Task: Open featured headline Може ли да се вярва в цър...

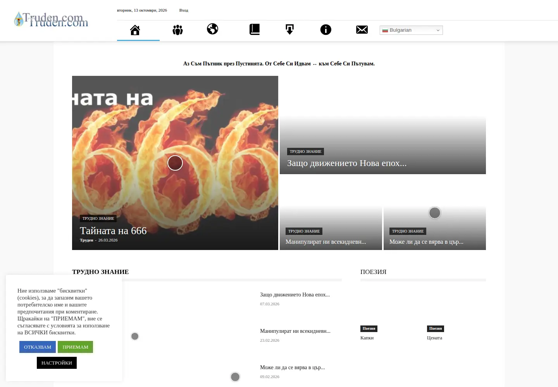Action: tap(426, 242)
